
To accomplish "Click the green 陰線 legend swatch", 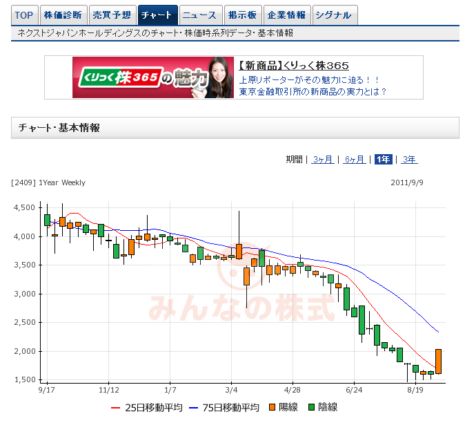I will point(312,407).
